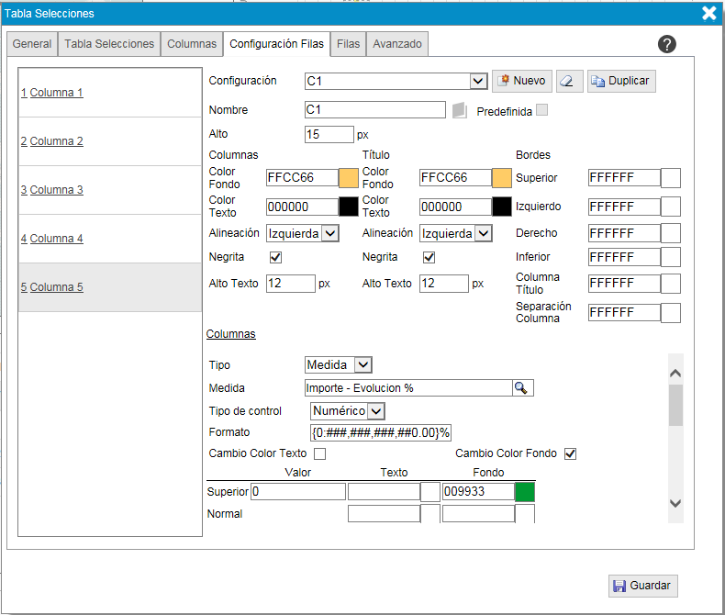Click the gray icon next to Nombre field
Image resolution: width=725 pixels, height=615 pixels.
460,110
